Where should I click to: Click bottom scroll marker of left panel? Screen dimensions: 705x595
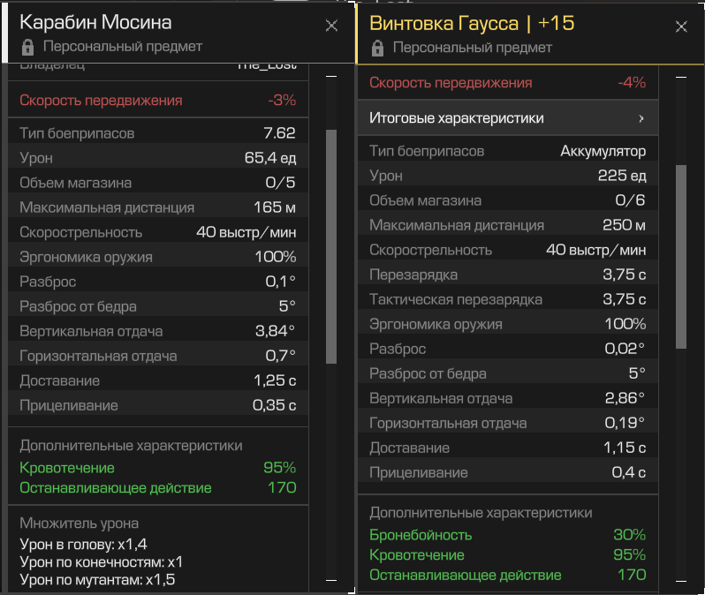click(x=331, y=580)
